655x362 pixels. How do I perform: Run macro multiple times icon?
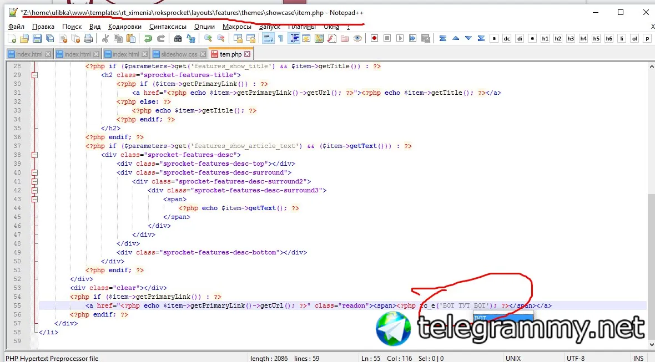pyautogui.click(x=413, y=38)
